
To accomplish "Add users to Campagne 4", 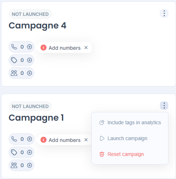I will click(30, 73).
